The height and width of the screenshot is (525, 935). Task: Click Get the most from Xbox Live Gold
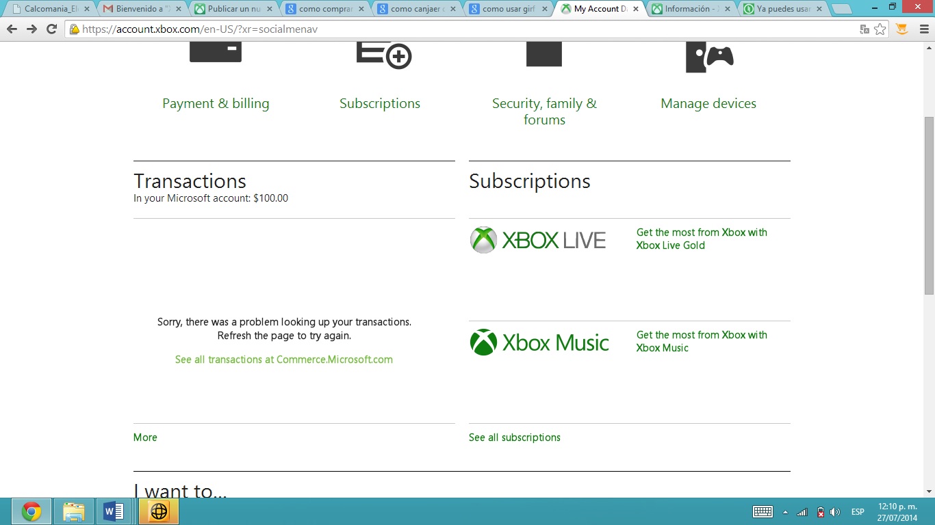tap(702, 239)
